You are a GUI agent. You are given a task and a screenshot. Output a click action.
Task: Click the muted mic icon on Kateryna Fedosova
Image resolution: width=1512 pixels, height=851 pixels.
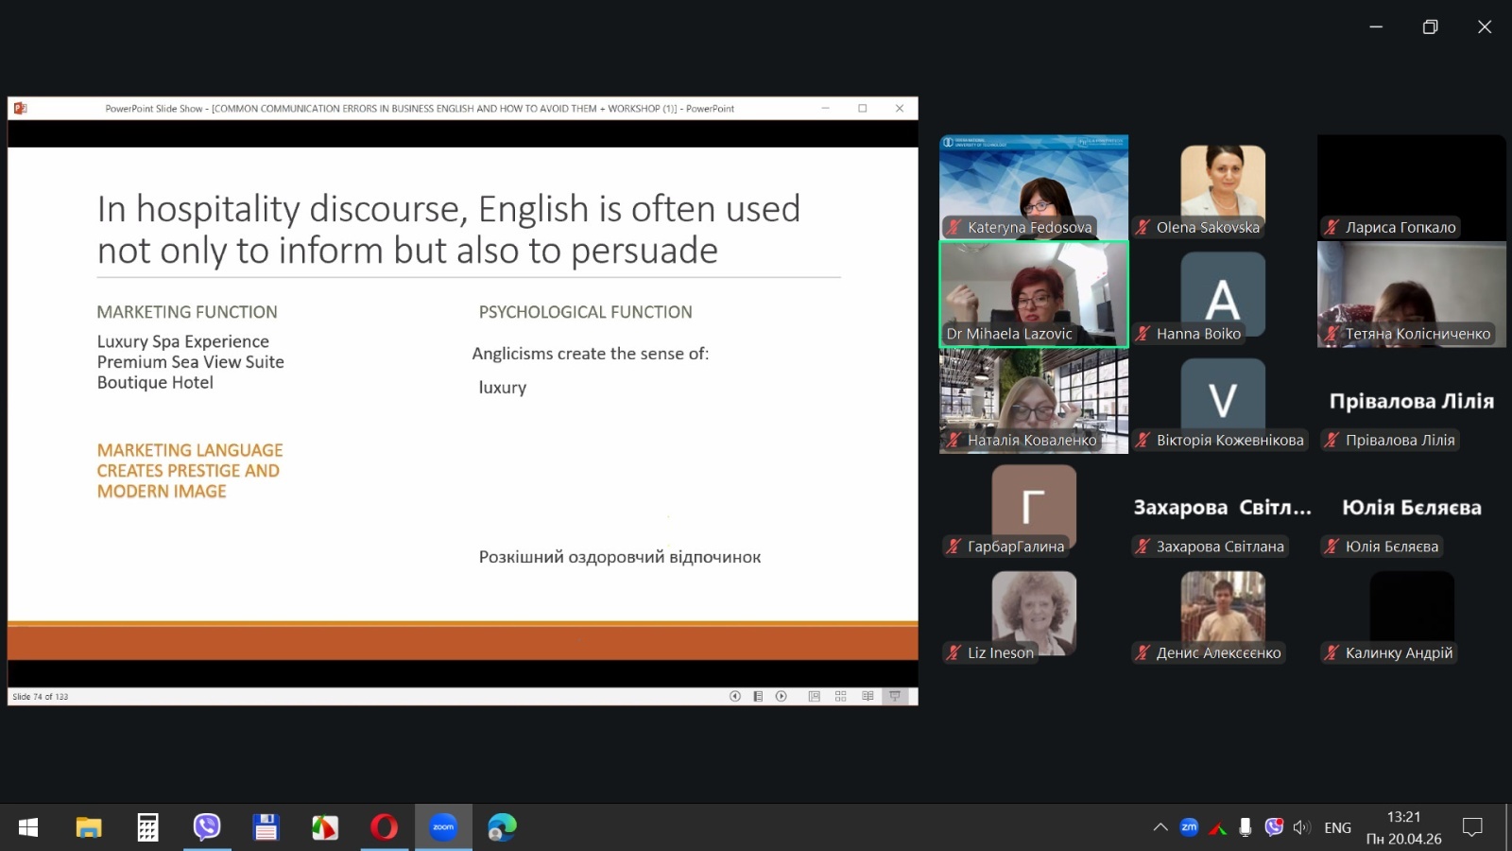pyautogui.click(x=954, y=227)
